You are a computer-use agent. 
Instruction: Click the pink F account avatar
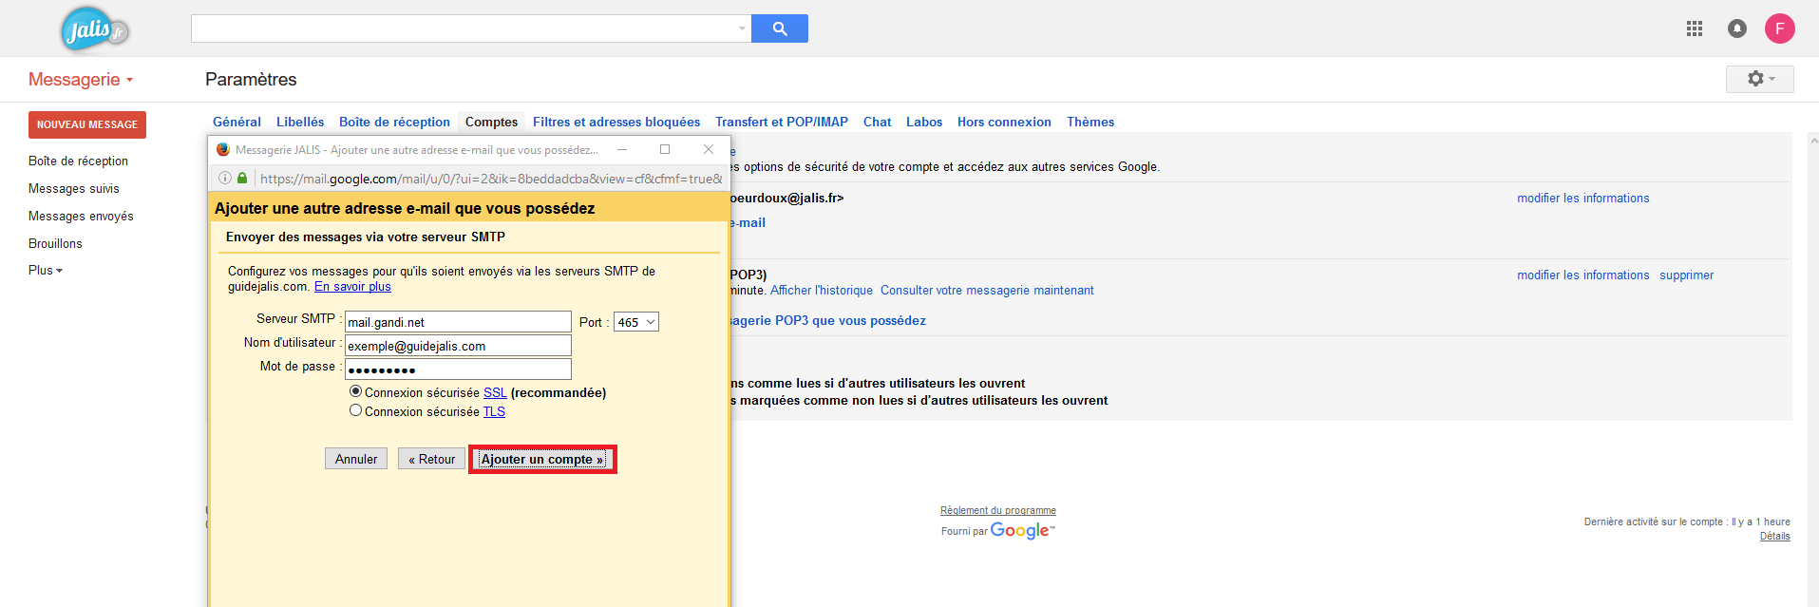pos(1779,28)
